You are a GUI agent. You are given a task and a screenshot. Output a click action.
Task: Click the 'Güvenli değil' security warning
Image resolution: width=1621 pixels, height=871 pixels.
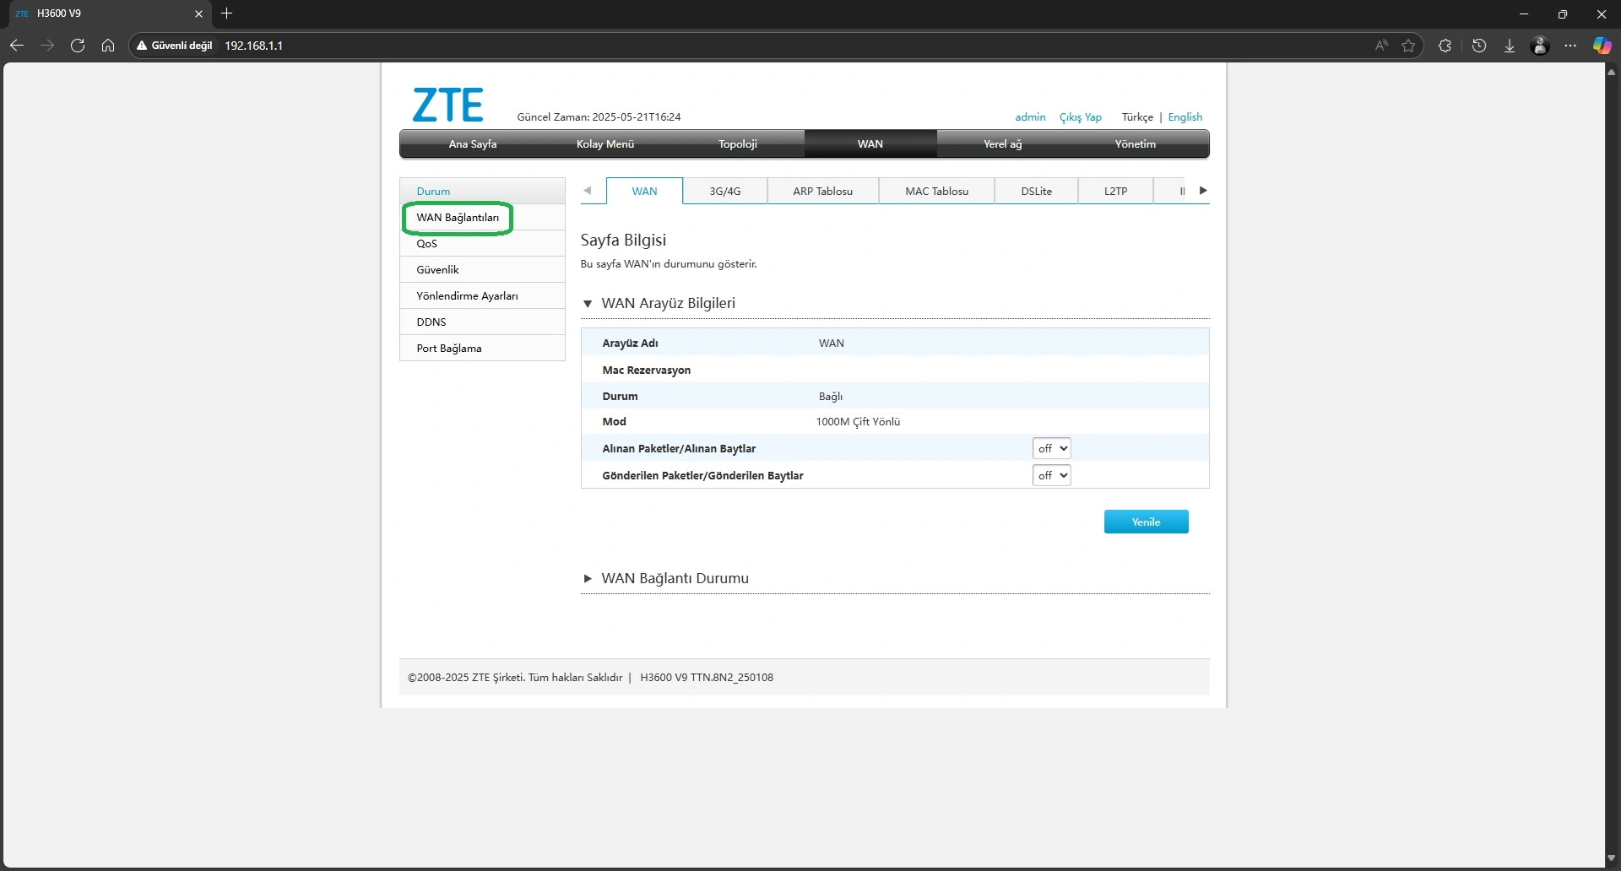tap(175, 46)
